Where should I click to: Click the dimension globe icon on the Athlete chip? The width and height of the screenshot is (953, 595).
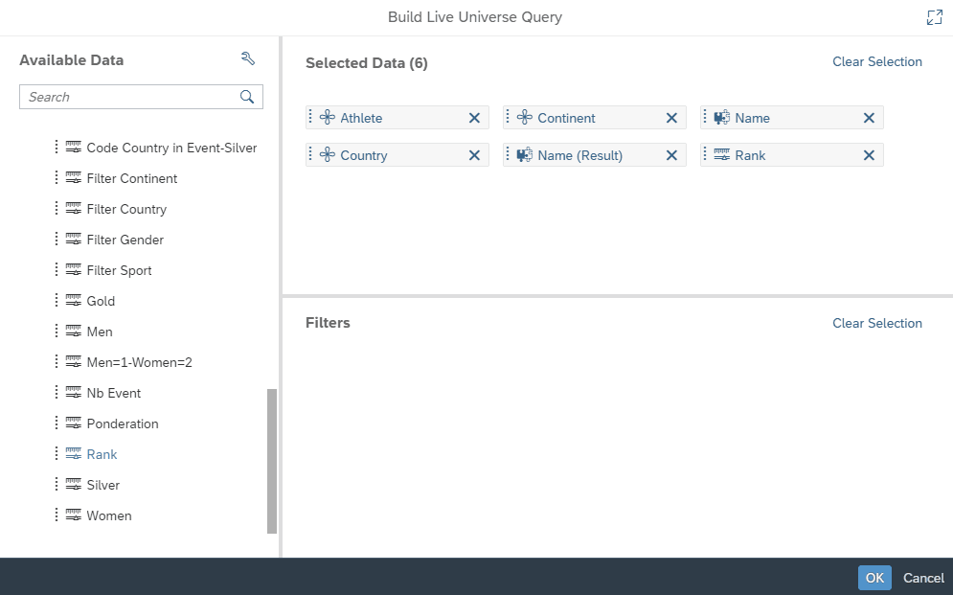330,118
